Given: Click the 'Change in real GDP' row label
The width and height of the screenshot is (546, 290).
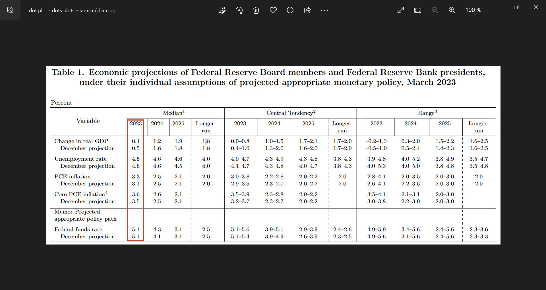Looking at the screenshot, I should [x=81, y=141].
